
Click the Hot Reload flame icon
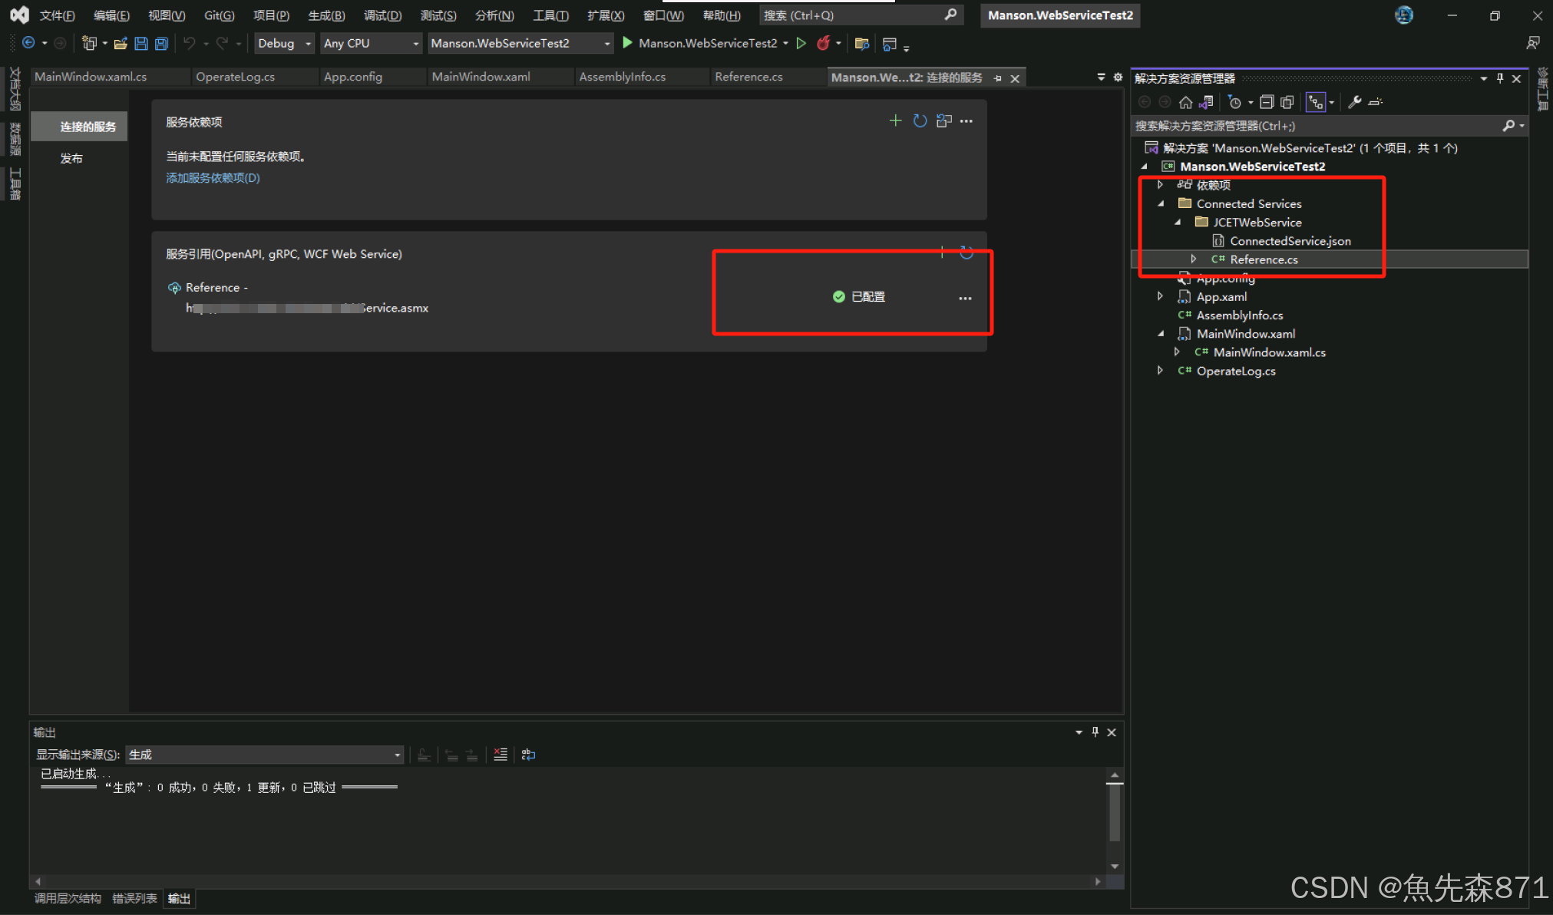(823, 44)
